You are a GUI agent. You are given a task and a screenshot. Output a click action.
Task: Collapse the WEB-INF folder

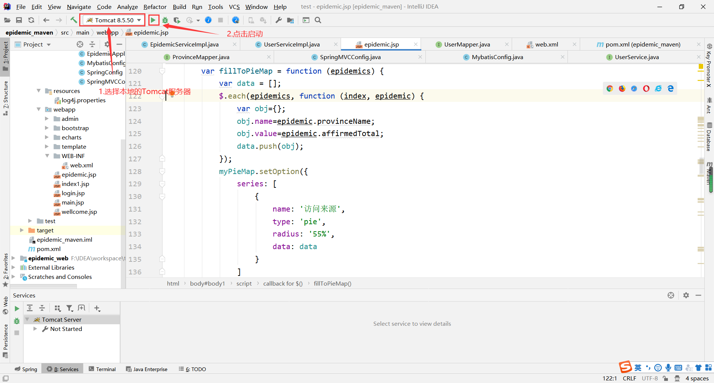(47, 156)
